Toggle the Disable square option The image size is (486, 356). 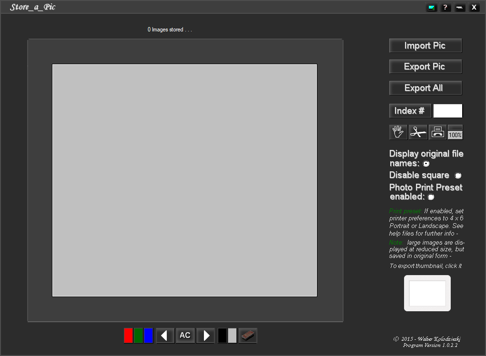point(458,176)
